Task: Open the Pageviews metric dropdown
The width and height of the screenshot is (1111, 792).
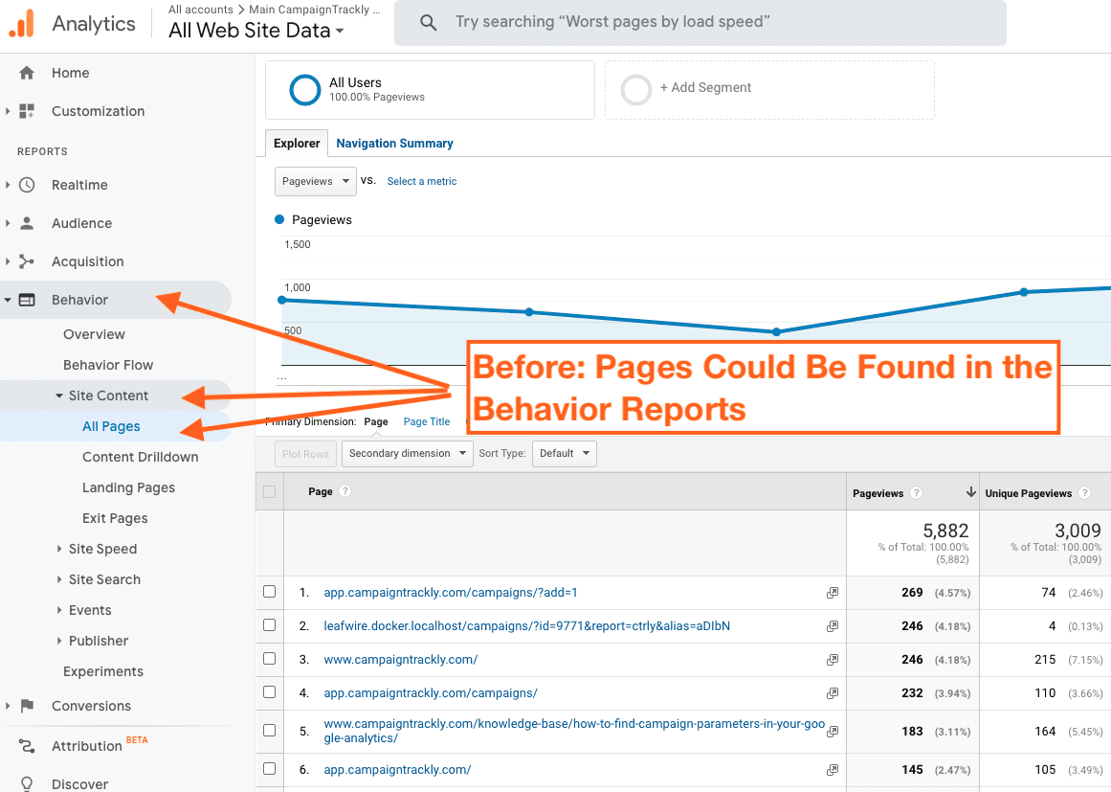Action: point(315,182)
